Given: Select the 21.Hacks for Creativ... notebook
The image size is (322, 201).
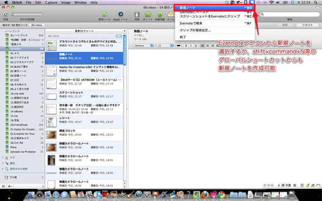Looking at the screenshot, I should click(23, 129).
